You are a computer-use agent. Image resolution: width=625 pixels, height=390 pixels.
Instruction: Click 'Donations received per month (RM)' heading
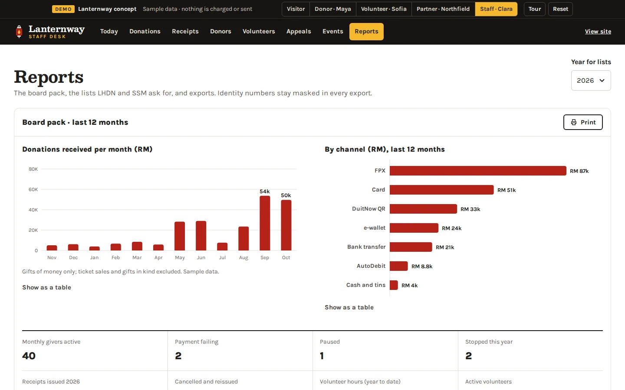click(87, 149)
